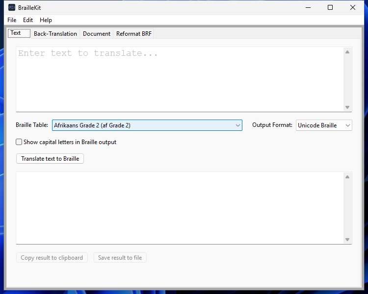Maximize the BrailleKit window

pyautogui.click(x=330, y=7)
